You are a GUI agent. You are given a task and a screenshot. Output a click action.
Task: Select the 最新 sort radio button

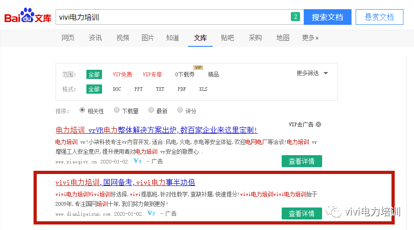151,110
